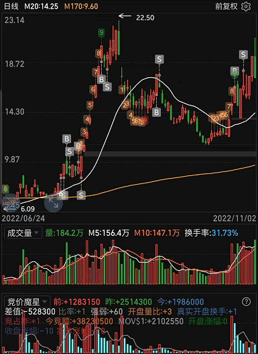
Task: Select the 日线 period label
Action: point(11,6)
